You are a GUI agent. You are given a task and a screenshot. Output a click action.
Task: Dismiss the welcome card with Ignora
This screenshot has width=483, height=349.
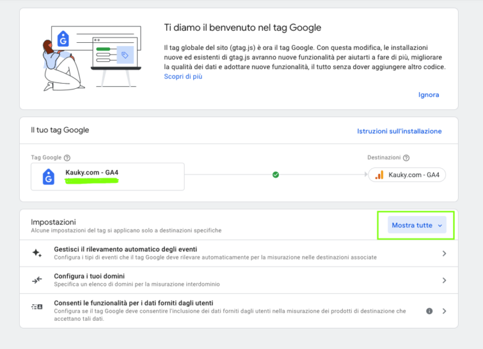(x=428, y=95)
